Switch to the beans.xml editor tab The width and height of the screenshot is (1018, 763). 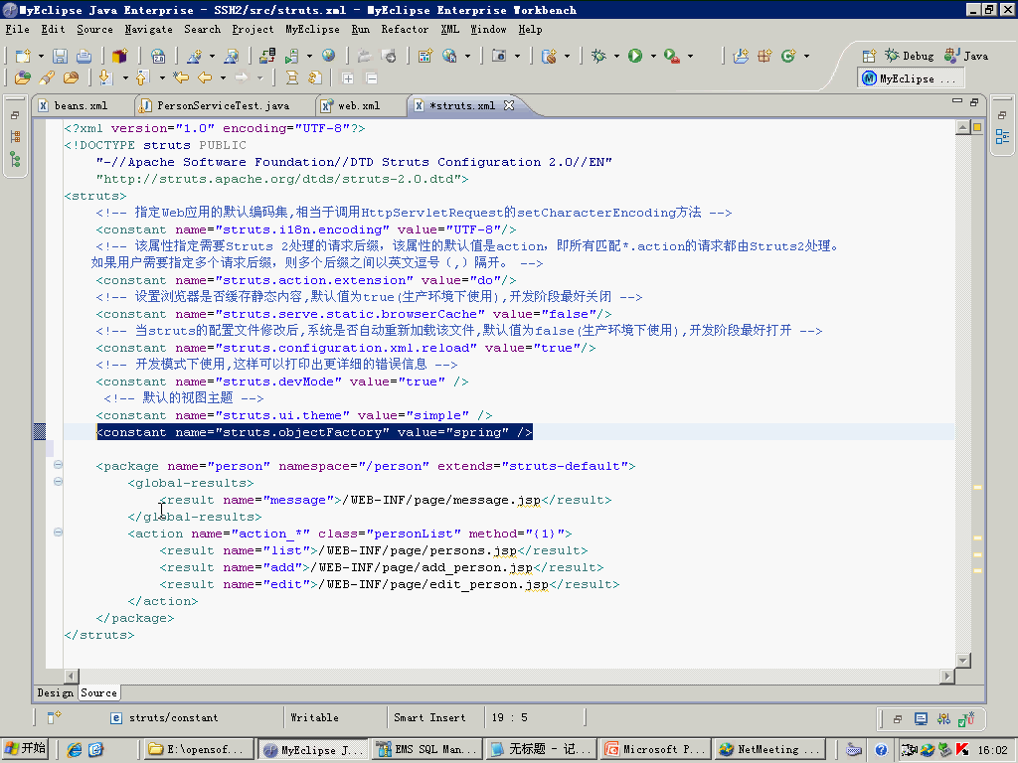pyautogui.click(x=81, y=105)
